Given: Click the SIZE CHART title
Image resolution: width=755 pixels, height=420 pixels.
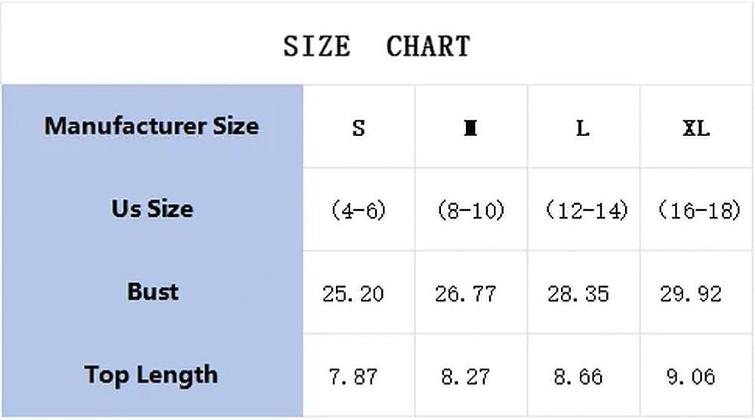Looking at the screenshot, I should pyautogui.click(x=377, y=47).
